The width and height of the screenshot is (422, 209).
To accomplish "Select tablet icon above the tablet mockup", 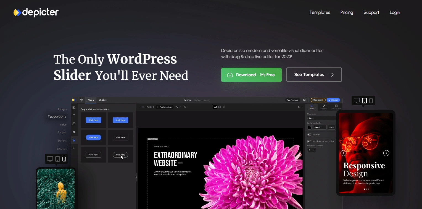I will (x=364, y=101).
